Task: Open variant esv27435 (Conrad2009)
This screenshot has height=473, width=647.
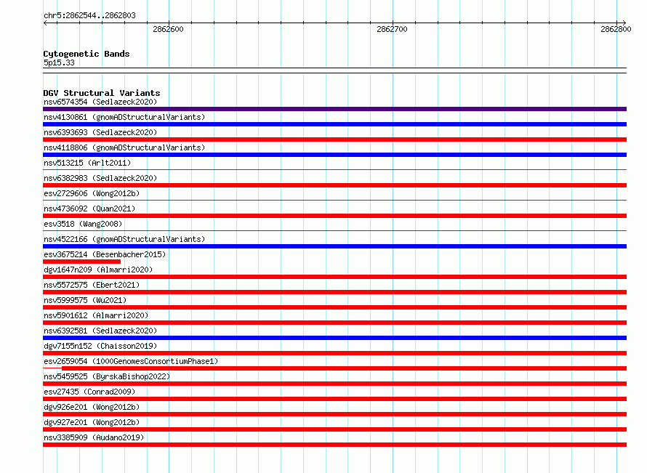Action: click(89, 392)
